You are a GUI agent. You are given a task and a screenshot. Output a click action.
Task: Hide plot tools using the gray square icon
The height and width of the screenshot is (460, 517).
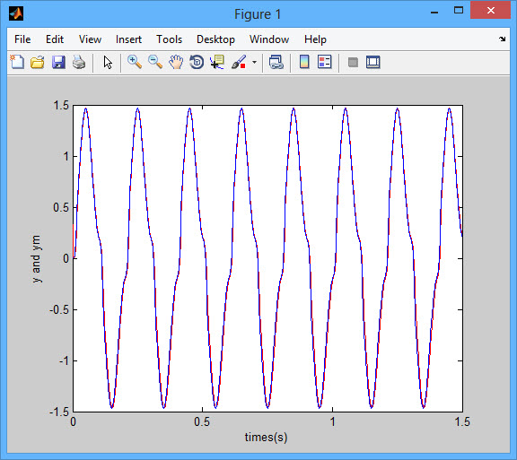pyautogui.click(x=353, y=62)
